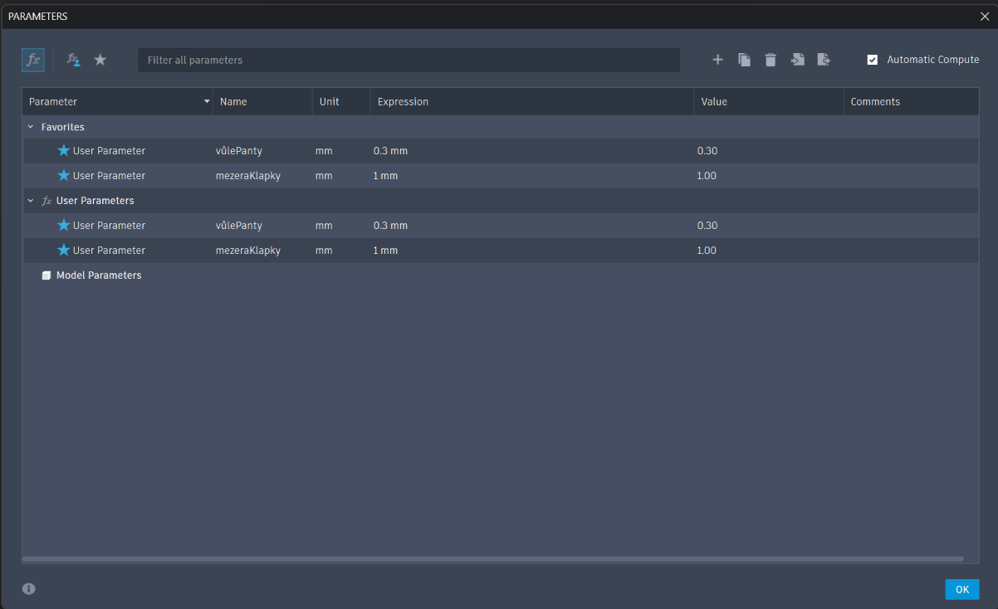Viewport: 998px width, 609px height.
Task: Edit expression 0.3 mm in Favorites
Action: pyautogui.click(x=391, y=151)
